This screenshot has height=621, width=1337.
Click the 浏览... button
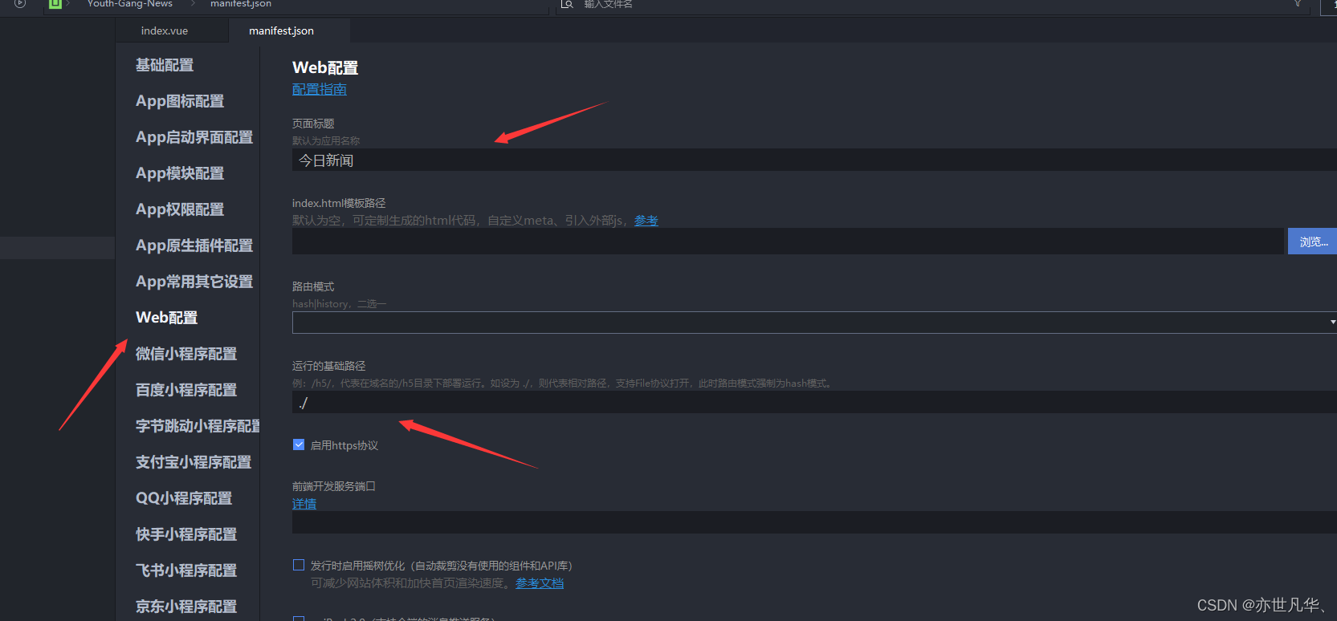point(1312,241)
